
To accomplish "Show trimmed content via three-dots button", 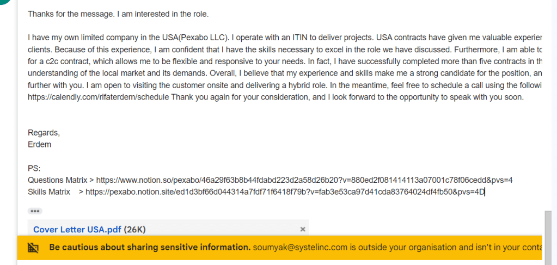I will pyautogui.click(x=35, y=211).
